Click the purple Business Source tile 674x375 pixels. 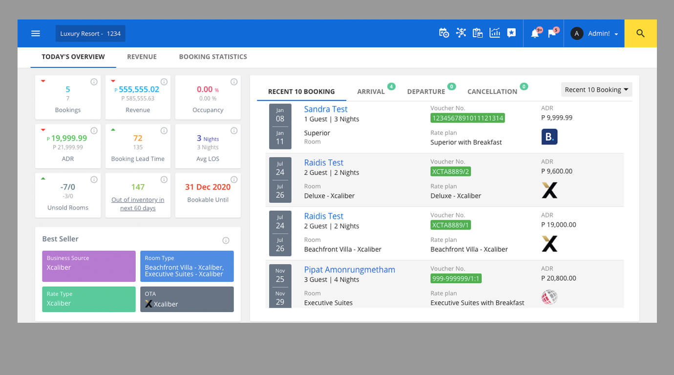coord(89,266)
